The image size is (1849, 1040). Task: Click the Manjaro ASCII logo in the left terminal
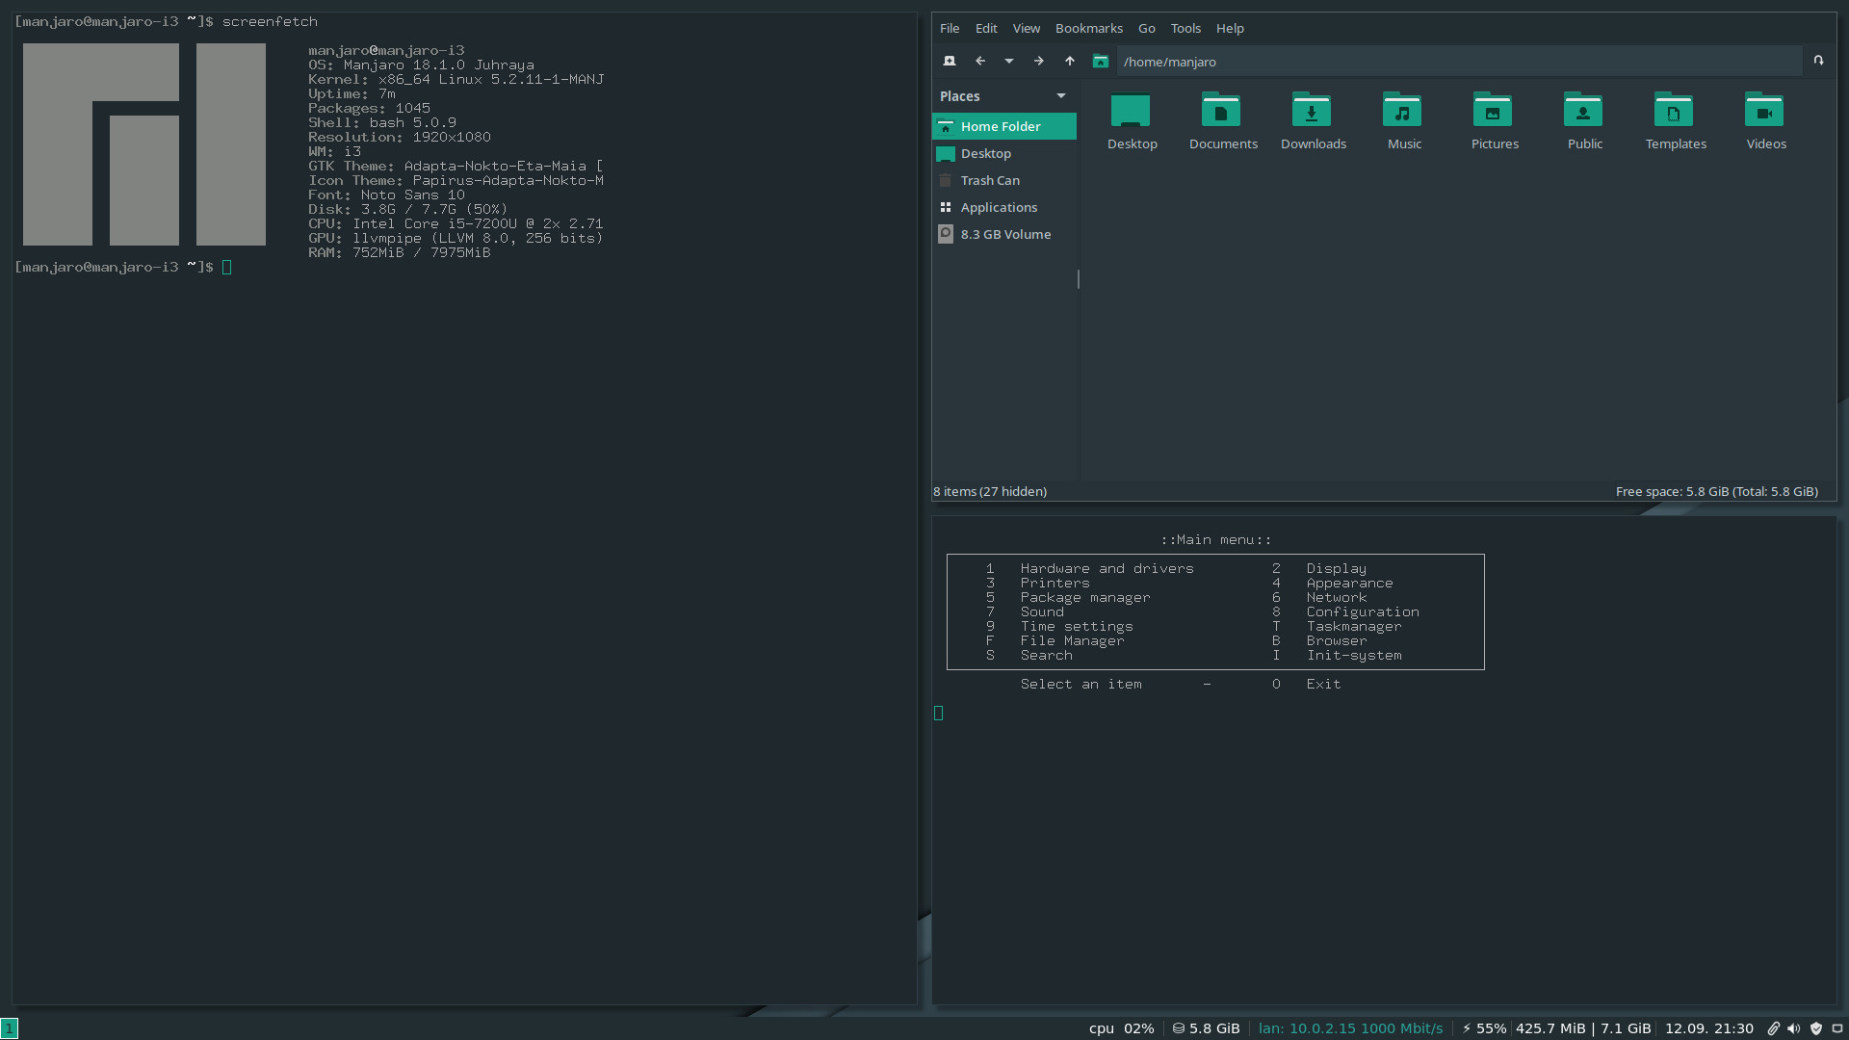tap(144, 144)
